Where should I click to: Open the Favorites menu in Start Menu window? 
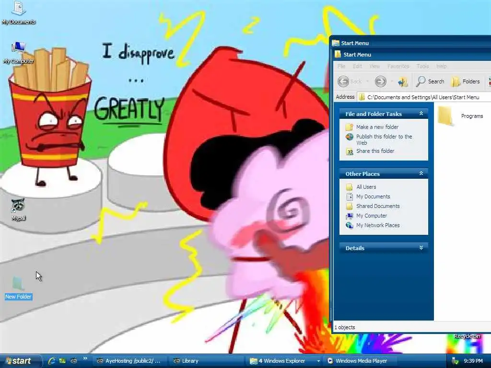398,66
